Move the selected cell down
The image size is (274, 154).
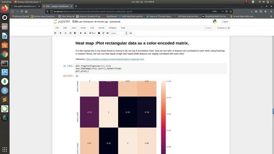[85, 33]
